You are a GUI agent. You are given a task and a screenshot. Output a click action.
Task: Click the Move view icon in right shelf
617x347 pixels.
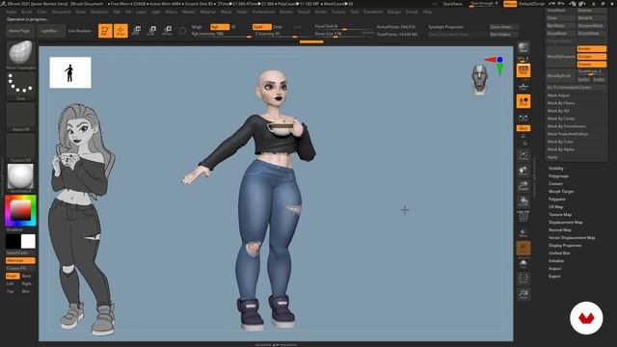(x=523, y=171)
